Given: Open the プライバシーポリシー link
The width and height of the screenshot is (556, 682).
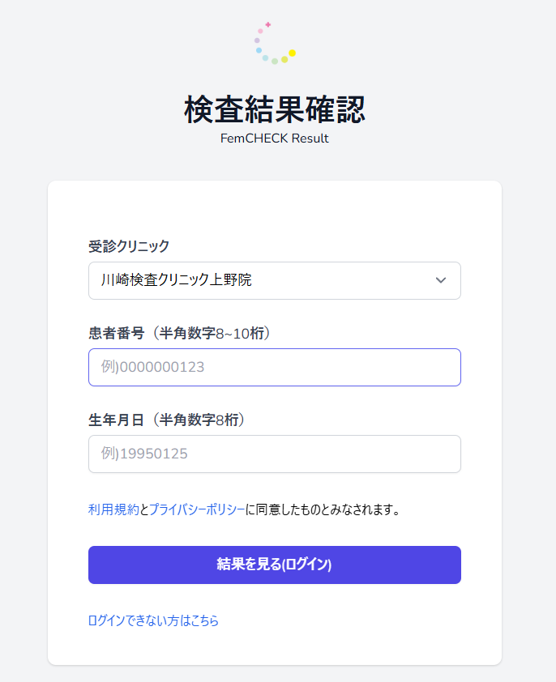Looking at the screenshot, I should tap(197, 509).
